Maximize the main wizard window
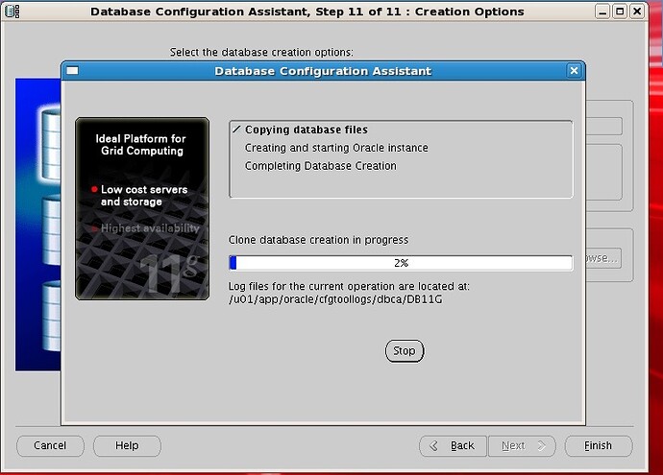Image resolution: width=663 pixels, height=475 pixels. (620, 12)
